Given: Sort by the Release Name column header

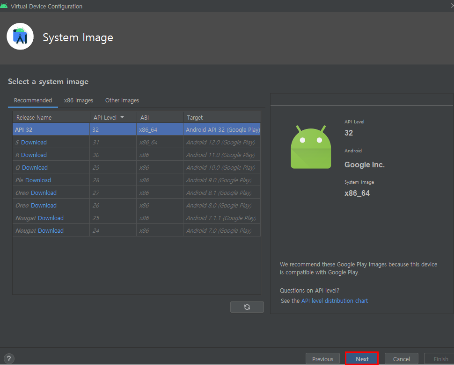Looking at the screenshot, I should point(51,117).
